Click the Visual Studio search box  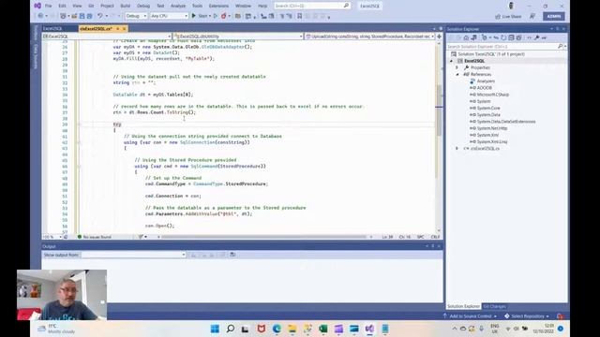312,6
